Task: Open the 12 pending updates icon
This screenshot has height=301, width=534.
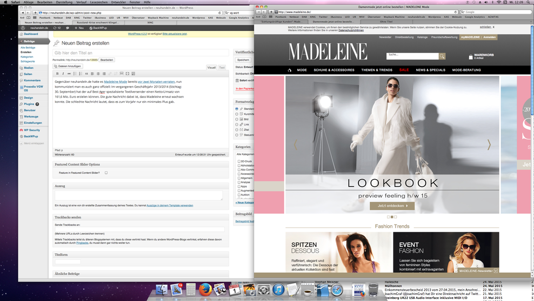Action: 57,28
